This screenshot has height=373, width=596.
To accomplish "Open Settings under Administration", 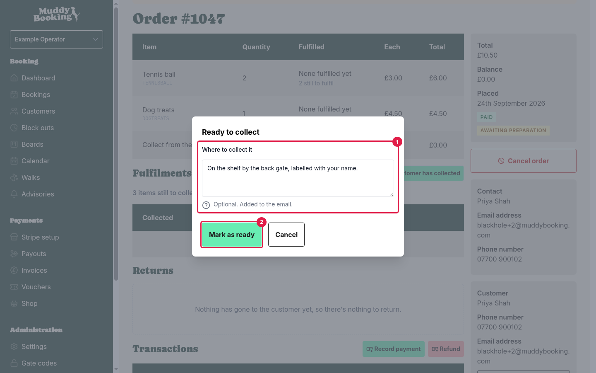I will pos(34,346).
